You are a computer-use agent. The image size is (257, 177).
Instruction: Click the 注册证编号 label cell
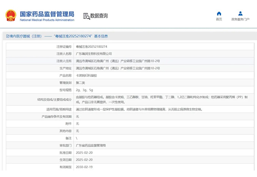pos(40,47)
